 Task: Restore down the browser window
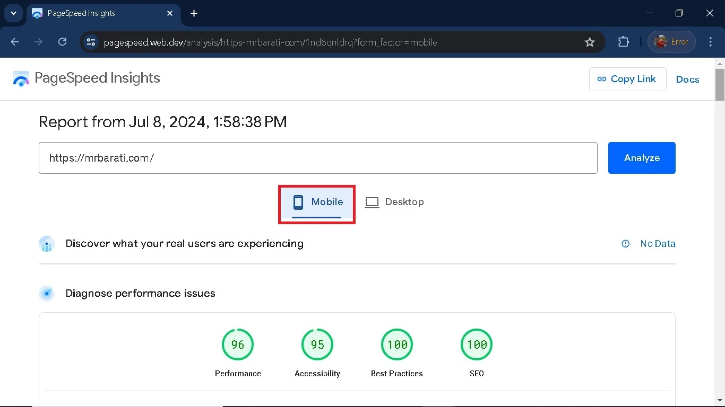(679, 13)
